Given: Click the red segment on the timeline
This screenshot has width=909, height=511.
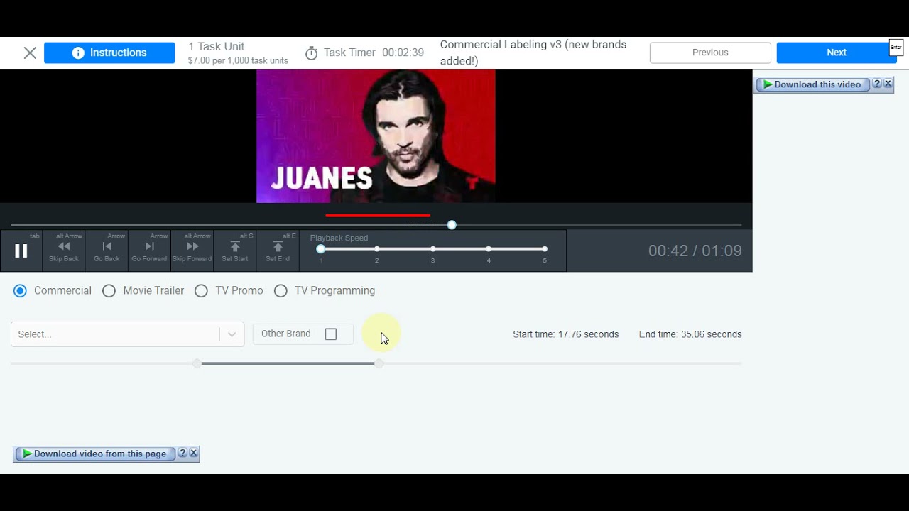Looking at the screenshot, I should pos(378,215).
